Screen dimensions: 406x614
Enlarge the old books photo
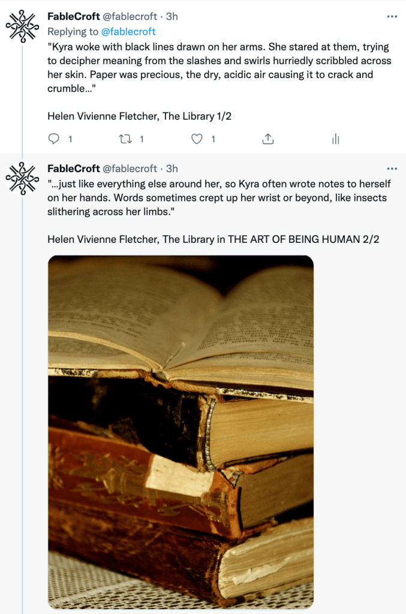(x=181, y=432)
